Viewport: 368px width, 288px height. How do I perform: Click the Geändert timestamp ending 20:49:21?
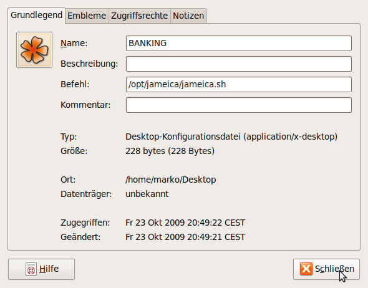click(x=185, y=237)
